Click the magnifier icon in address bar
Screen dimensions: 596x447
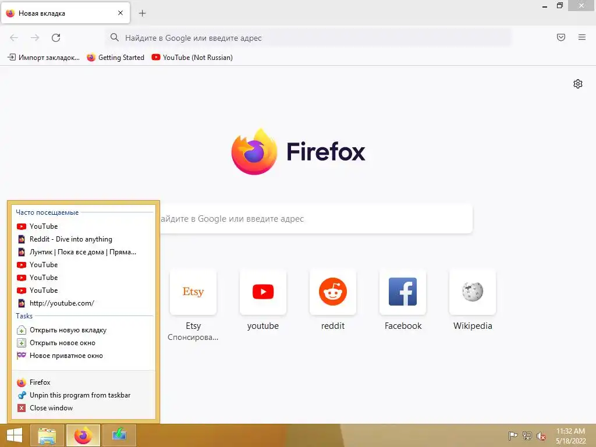(115, 37)
